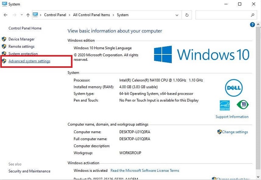Click the Forward navigation arrow
The image size is (261, 180).
click(x=15, y=15)
